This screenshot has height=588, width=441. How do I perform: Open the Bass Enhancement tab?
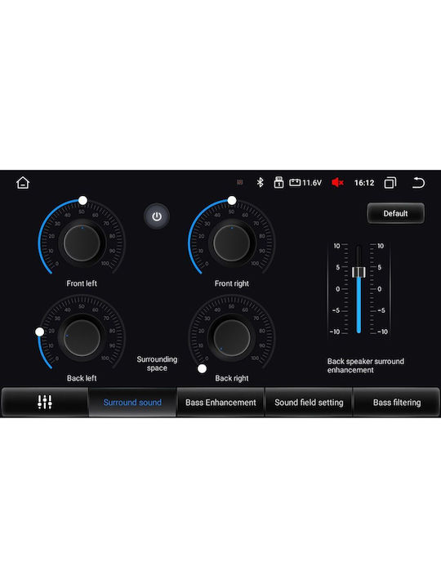coord(220,402)
